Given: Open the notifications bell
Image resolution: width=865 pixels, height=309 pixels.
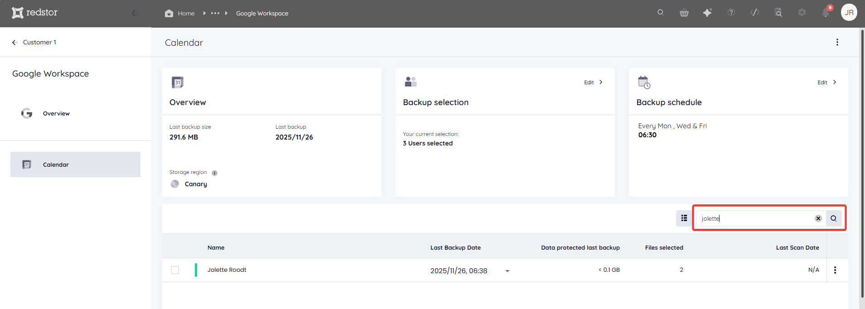Looking at the screenshot, I should 826,13.
